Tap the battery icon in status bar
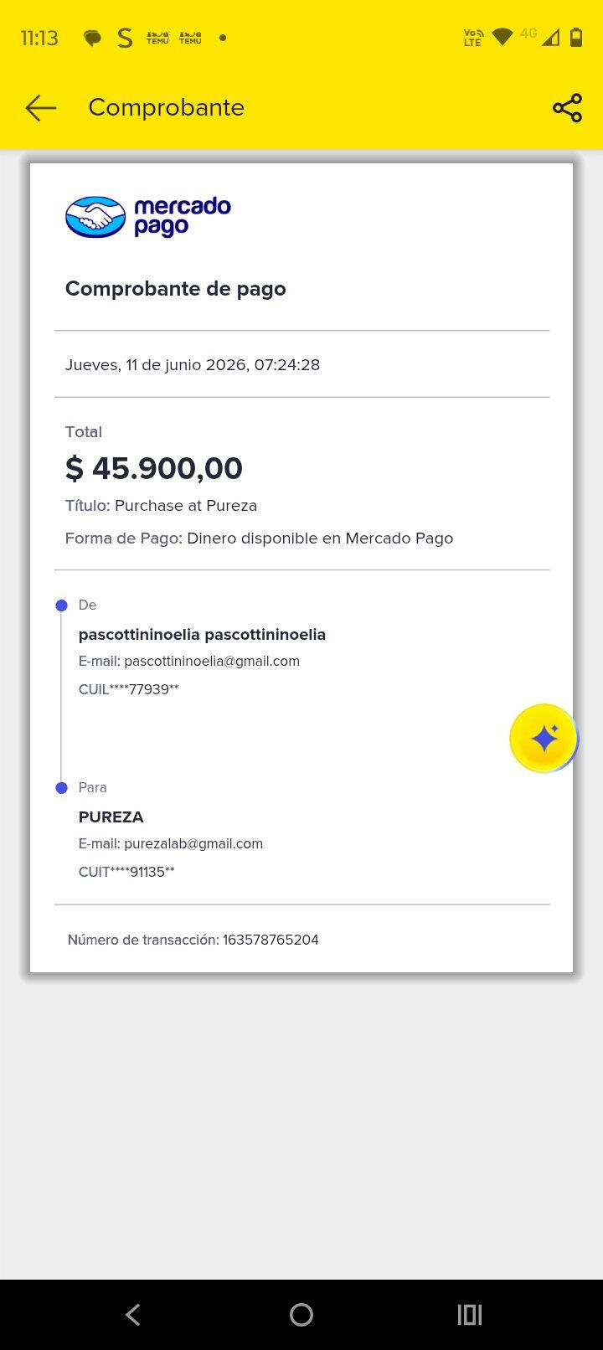The width and height of the screenshot is (603, 1350). (x=576, y=37)
